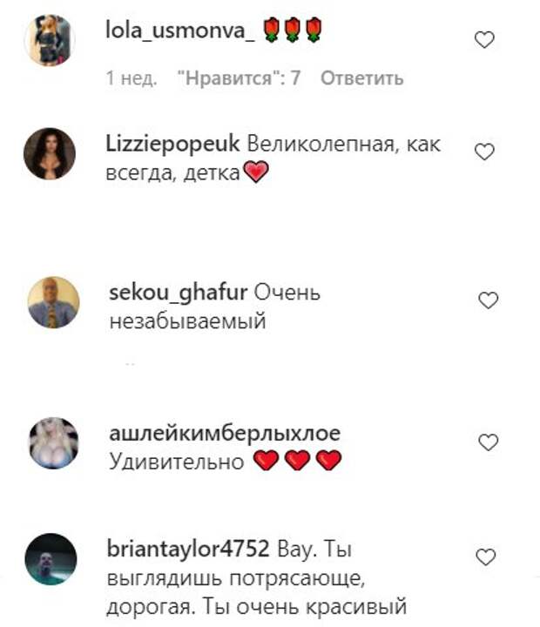540x627 pixels.
Task: Like Lizziepopeuk's comment with the heart
Action: (x=484, y=152)
